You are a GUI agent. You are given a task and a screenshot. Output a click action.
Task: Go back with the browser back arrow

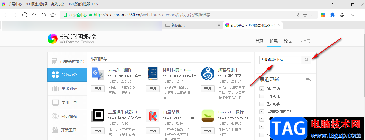pos(6,15)
